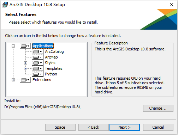This screenshot has height=135, width=178.
Task: Select the Styles feature label
Action: [x=50, y=63]
